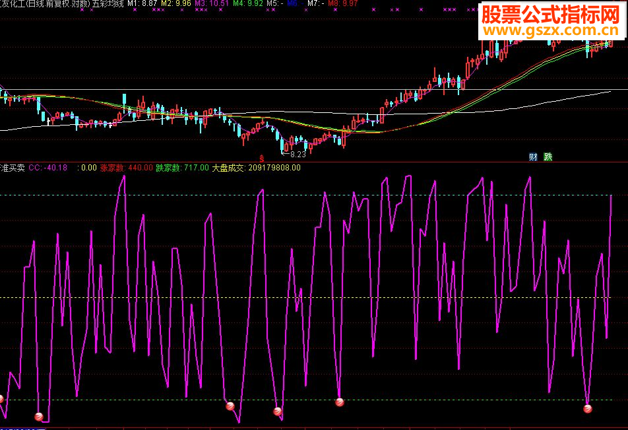Click the red M8: 9.97 value
This screenshot has height=430, width=628.
coord(343,3)
